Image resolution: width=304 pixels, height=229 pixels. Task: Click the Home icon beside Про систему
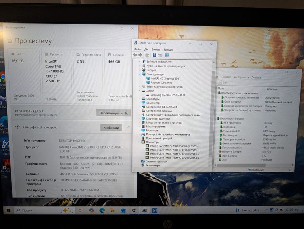(10, 41)
